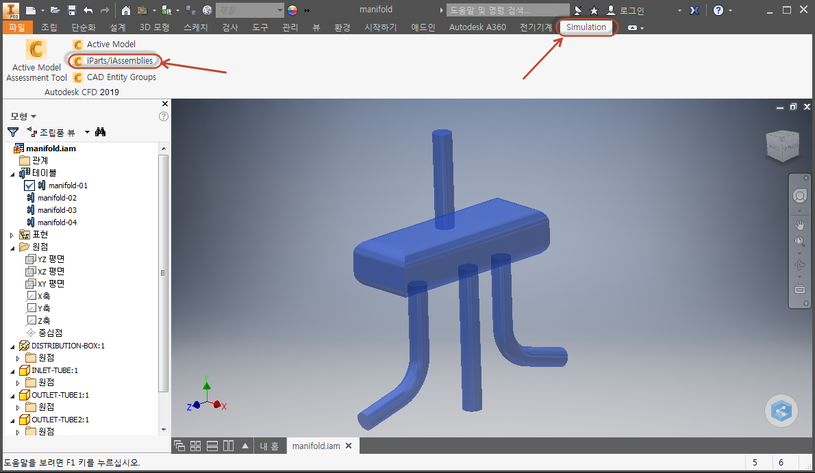Switch to the Autodesk A360 tab
The image size is (815, 473).
tap(477, 27)
